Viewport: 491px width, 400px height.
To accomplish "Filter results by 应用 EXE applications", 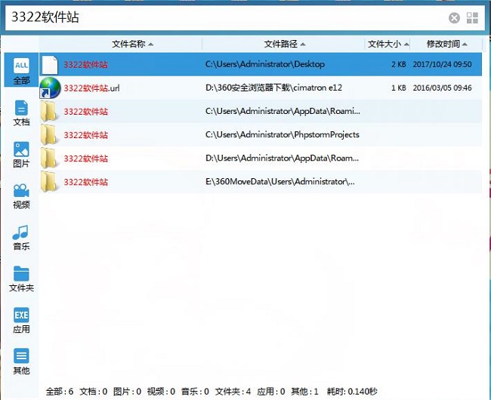I will pyautogui.click(x=21, y=320).
